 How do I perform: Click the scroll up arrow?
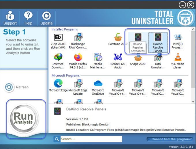(x=193, y=29)
